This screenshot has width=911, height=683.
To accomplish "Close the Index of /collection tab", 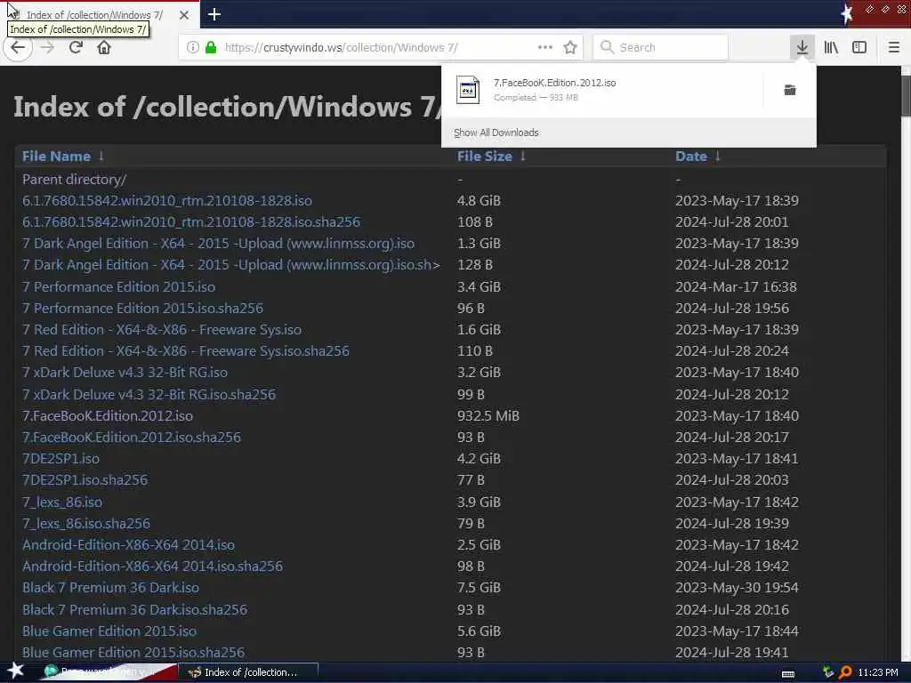I will (184, 15).
